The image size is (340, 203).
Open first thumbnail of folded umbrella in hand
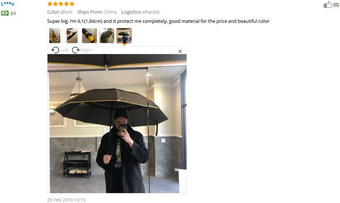coord(55,36)
